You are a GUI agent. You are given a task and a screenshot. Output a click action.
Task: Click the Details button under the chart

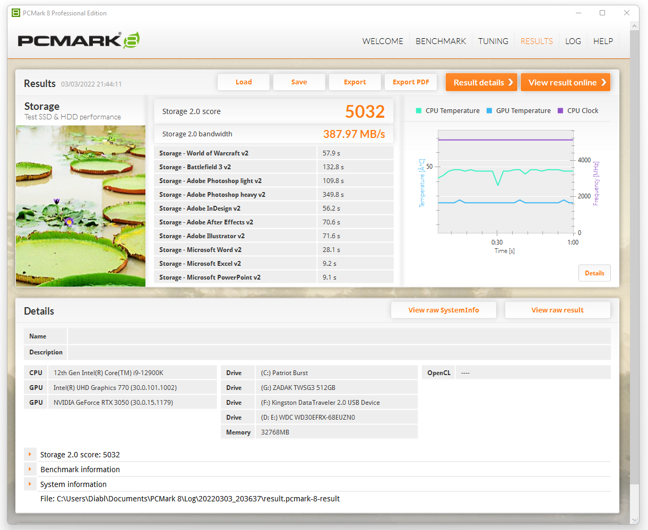(594, 273)
